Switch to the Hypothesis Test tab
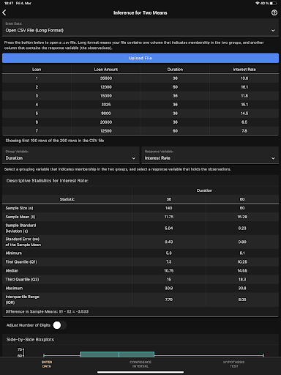This screenshot has height=375, width=281. click(x=233, y=364)
